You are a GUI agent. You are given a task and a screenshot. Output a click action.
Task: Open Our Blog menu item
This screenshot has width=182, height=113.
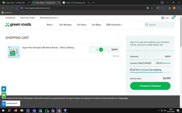96,25
